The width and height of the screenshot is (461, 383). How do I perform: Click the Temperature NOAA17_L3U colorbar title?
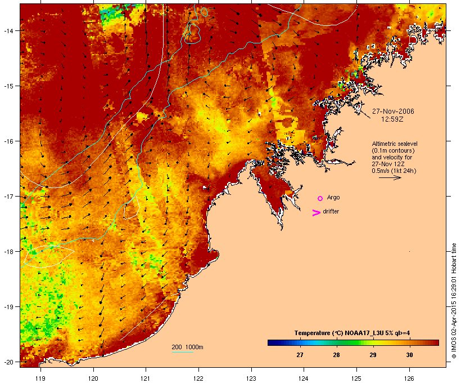point(352,333)
